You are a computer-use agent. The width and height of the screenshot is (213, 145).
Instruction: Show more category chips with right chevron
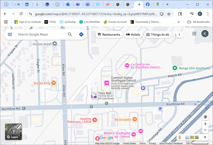pyautogui.click(x=179, y=34)
